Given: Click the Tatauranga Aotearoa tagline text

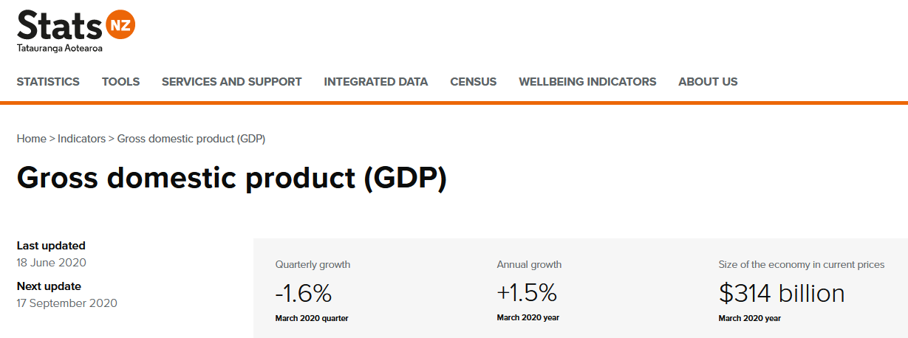Looking at the screenshot, I should click(x=59, y=48).
